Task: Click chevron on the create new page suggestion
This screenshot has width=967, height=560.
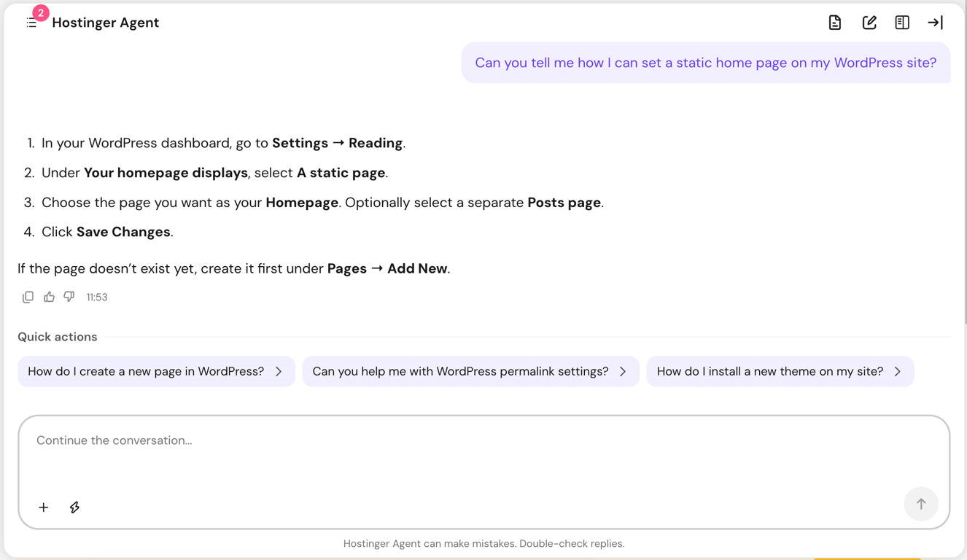Action: point(279,372)
